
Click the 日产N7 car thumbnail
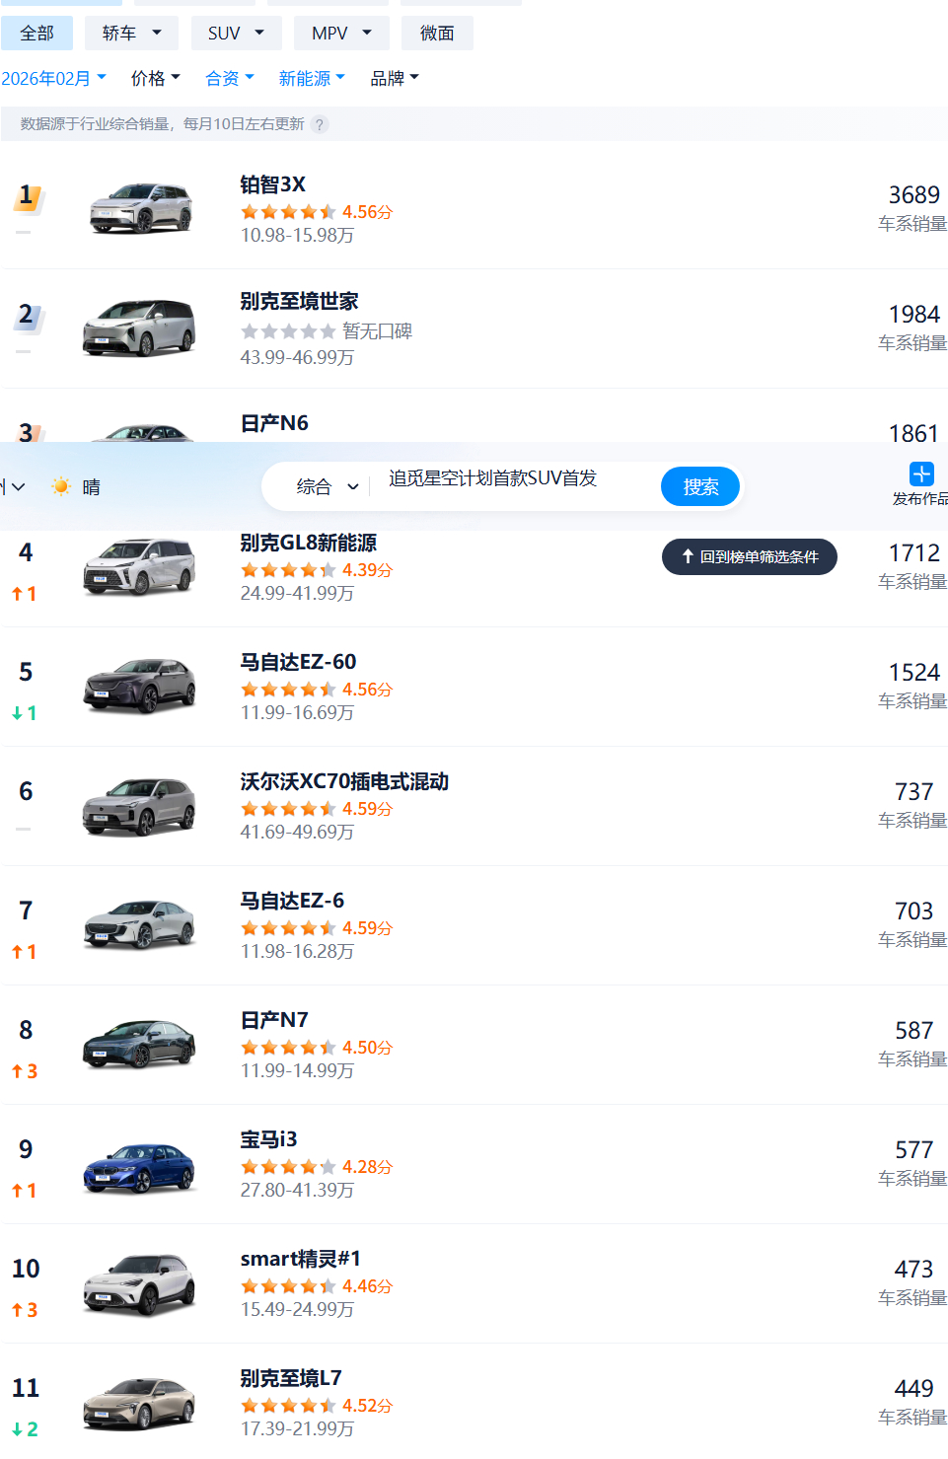pyautogui.click(x=139, y=1044)
